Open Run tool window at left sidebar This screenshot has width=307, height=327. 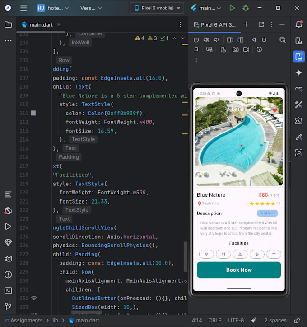pyautogui.click(x=8, y=227)
